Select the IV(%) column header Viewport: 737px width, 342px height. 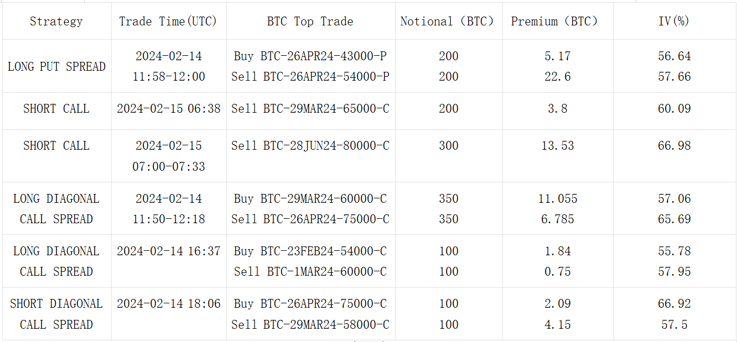click(674, 22)
